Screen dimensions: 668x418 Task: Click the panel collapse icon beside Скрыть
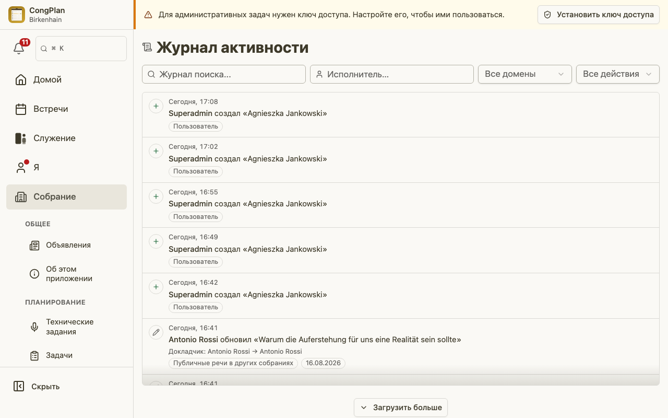coord(19,387)
